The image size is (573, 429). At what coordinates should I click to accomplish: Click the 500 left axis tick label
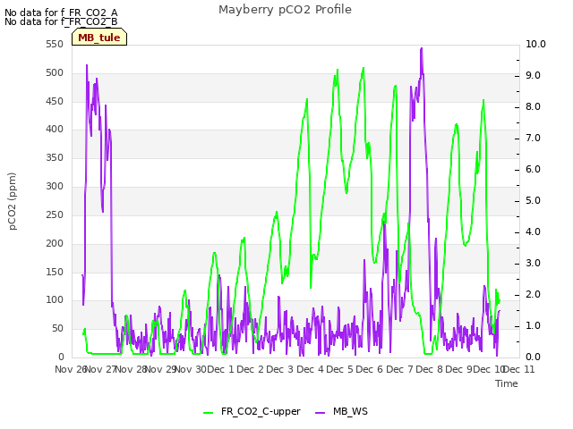55,72
